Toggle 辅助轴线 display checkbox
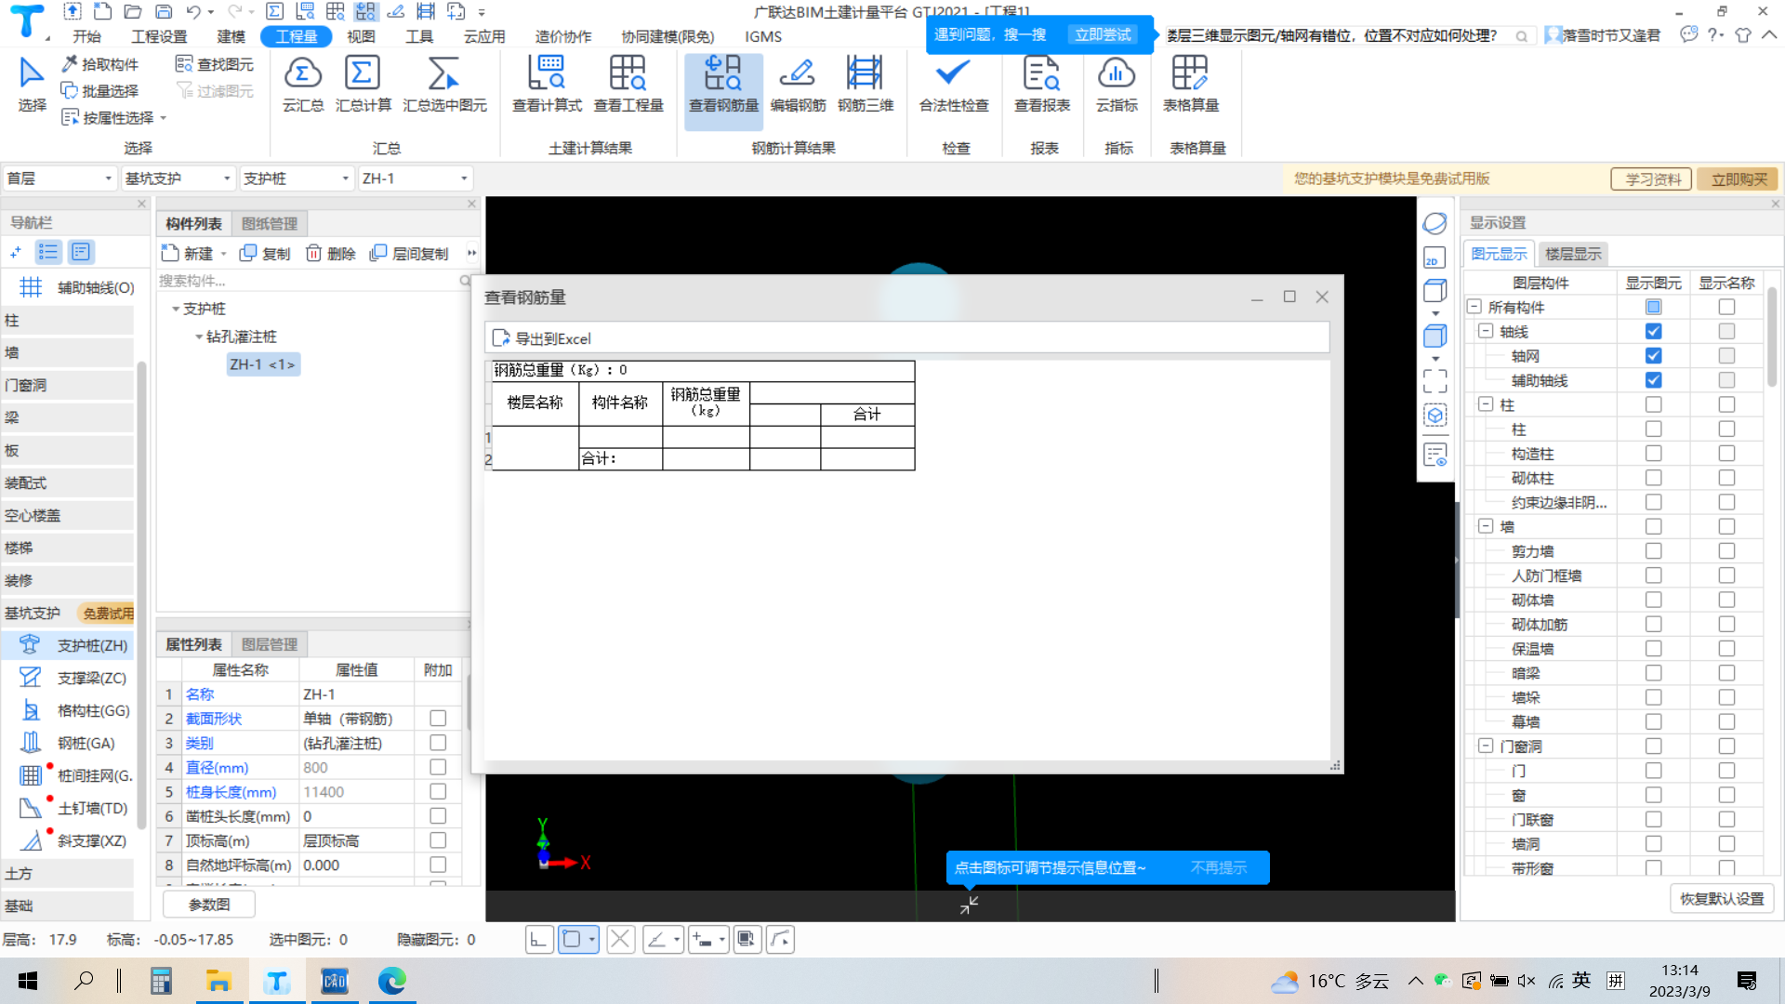Viewport: 1785px width, 1004px height. [x=1653, y=379]
